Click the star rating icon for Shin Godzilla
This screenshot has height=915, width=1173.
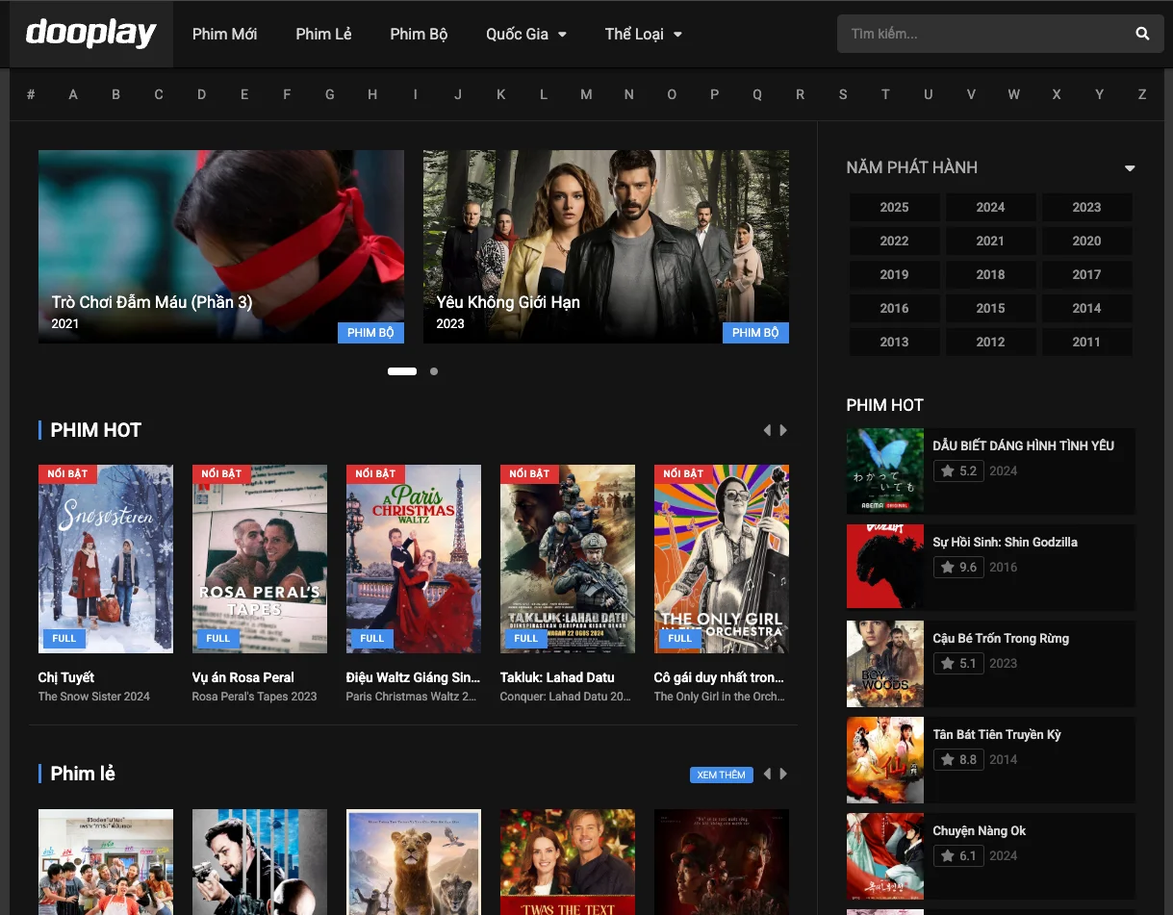tap(947, 567)
